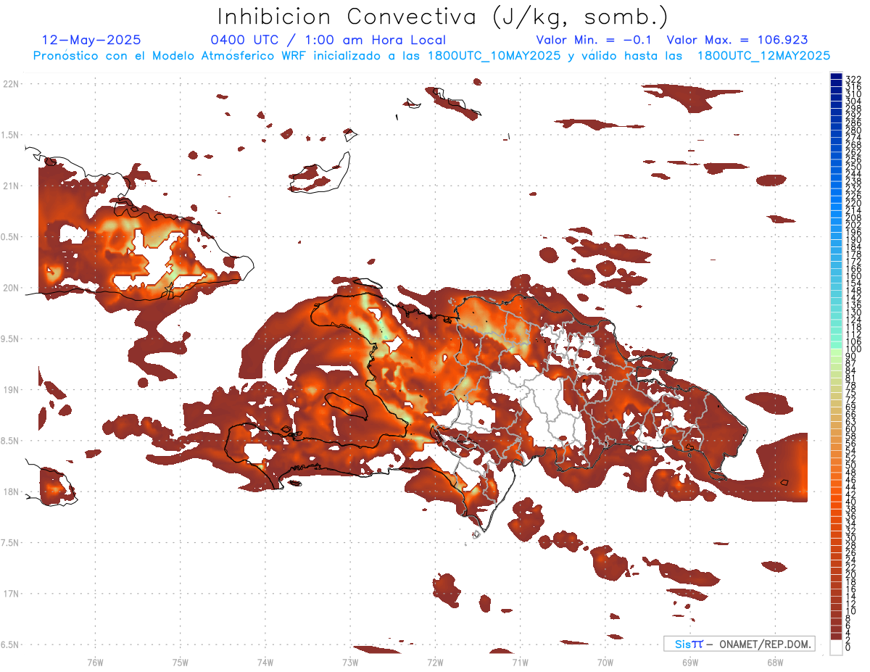Click the time text '0400 UTC / 1:00 am Hora Local'
This screenshot has width=870, height=672.
pos(328,40)
